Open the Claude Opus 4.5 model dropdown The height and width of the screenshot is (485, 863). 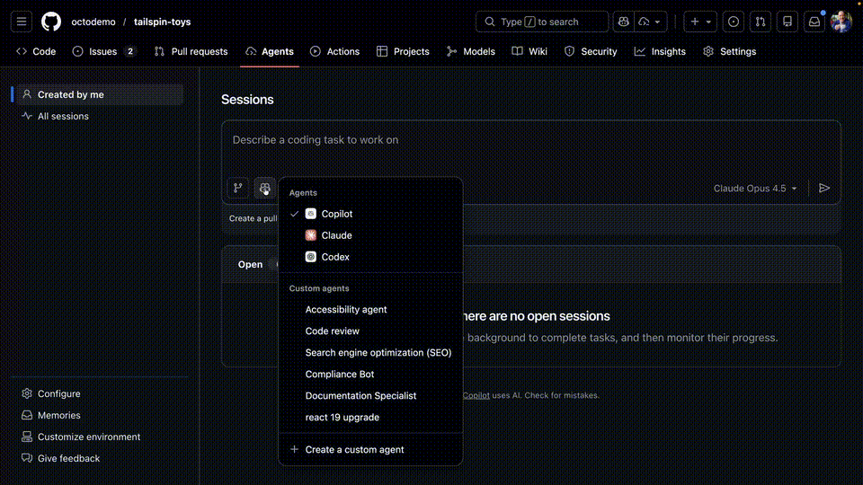755,189
